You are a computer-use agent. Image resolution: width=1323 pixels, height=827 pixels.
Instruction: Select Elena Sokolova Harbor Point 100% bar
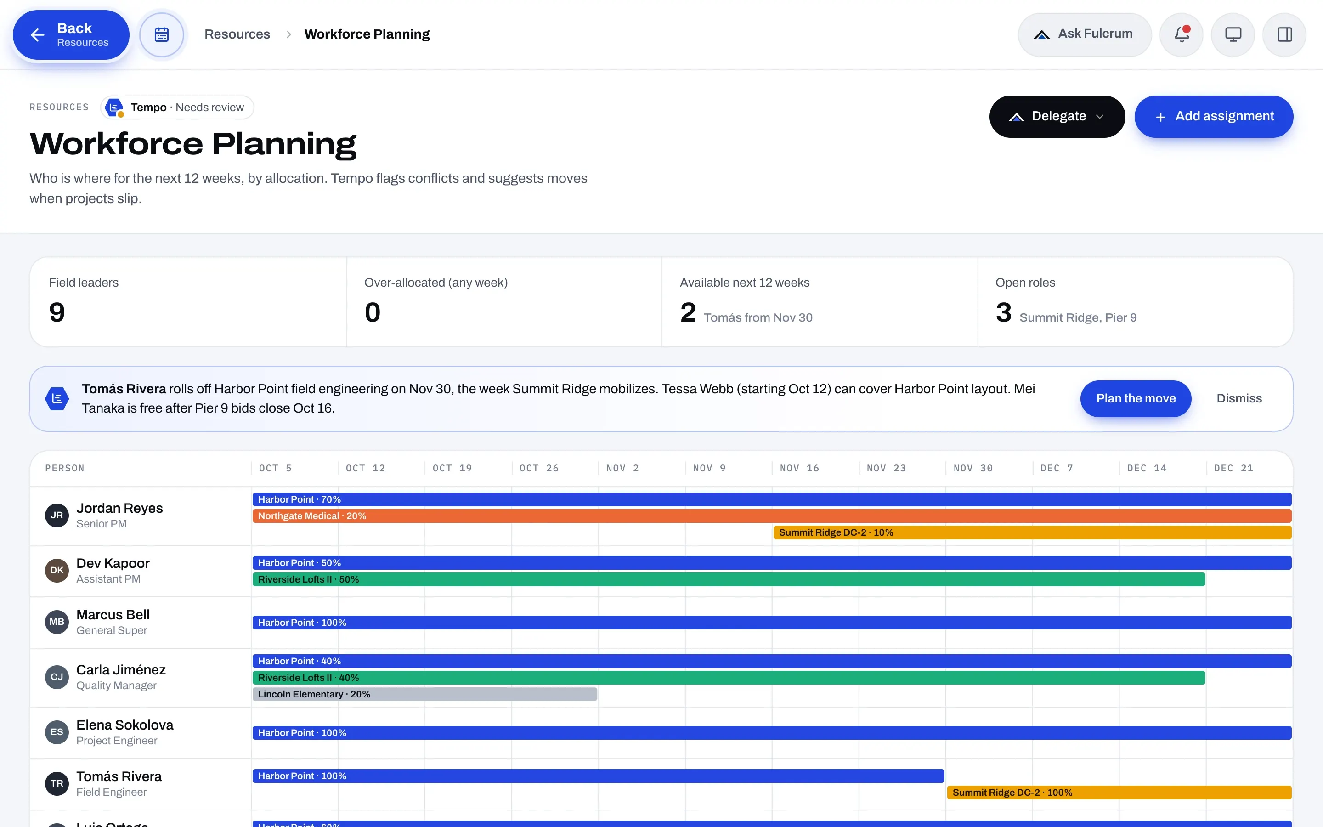pos(772,733)
